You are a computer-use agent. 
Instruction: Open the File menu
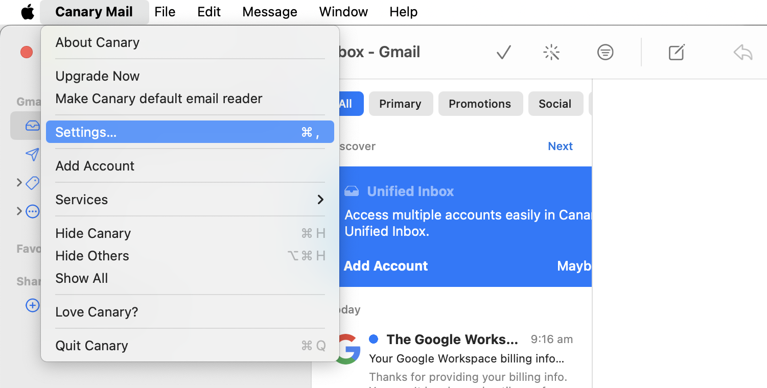coord(165,12)
